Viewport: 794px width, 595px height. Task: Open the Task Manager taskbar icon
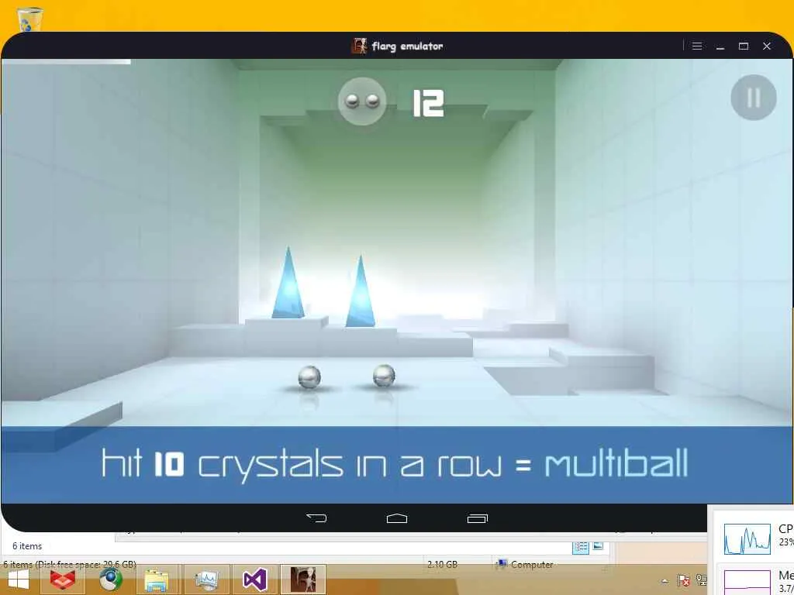pos(206,580)
